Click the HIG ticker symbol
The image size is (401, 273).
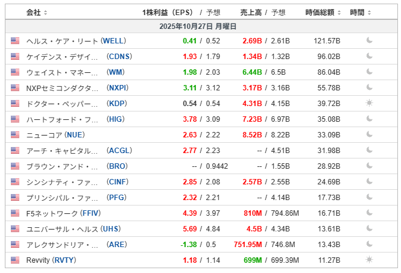pyautogui.click(x=116, y=119)
